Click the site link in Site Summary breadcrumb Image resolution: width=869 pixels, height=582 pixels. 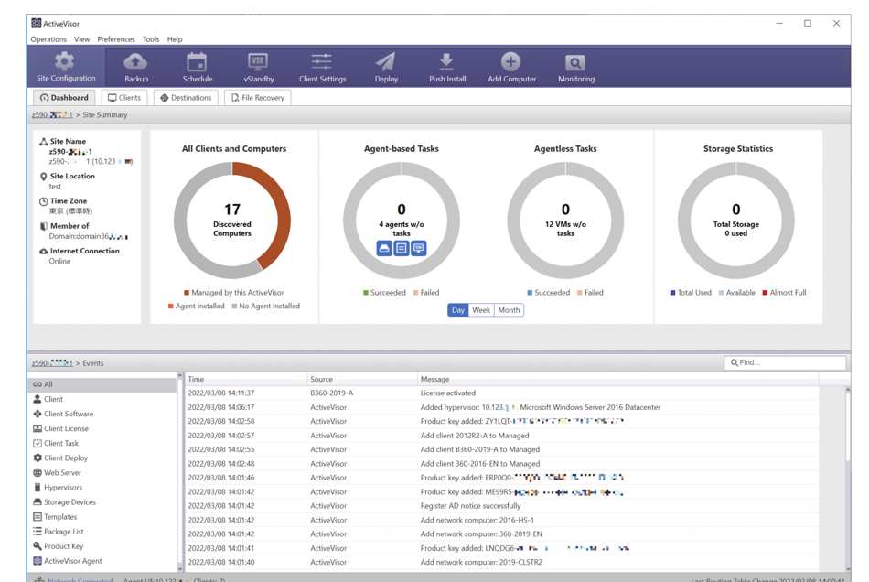coord(52,114)
